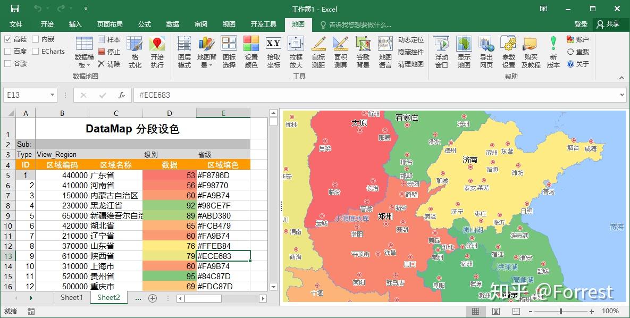This screenshot has height=318, width=630.
Task: Click the 告诉我您想要做什么 search box
Action: (356, 24)
